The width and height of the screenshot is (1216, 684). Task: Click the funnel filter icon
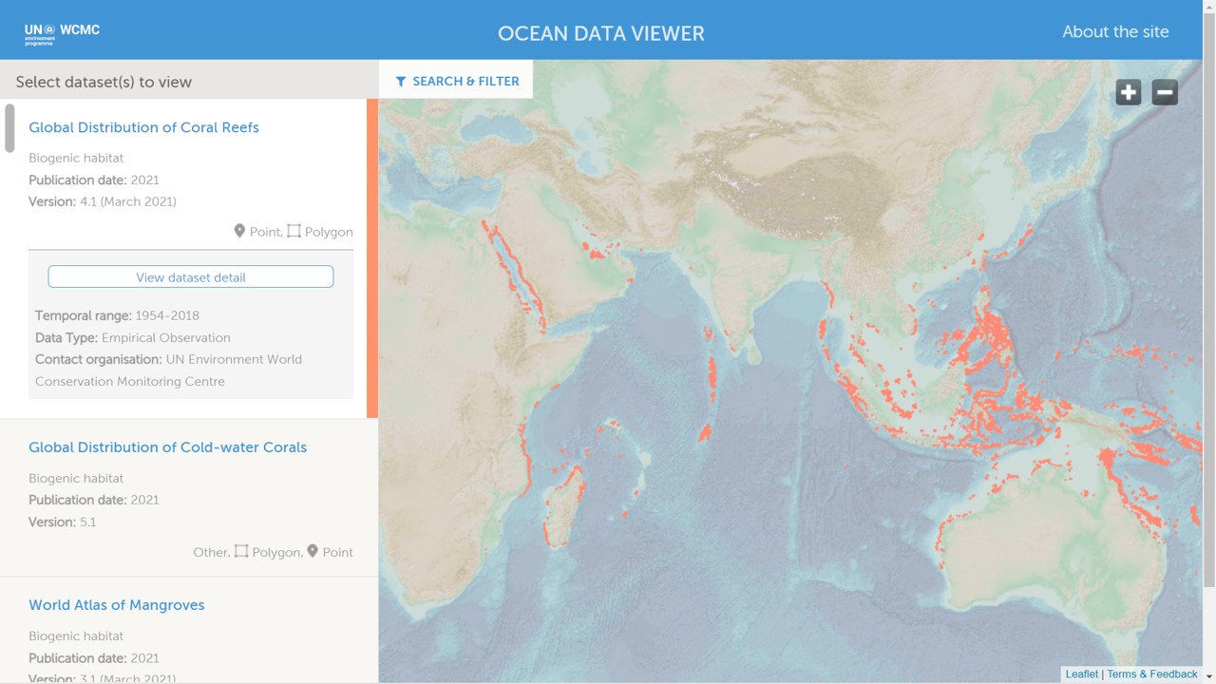pos(401,82)
